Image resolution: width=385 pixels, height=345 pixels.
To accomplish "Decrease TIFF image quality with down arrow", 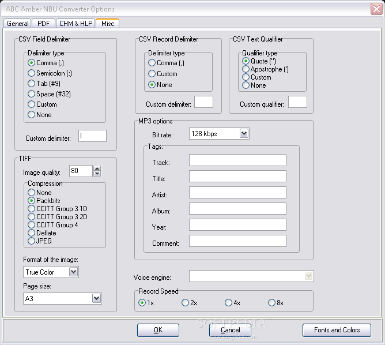I will [x=97, y=174].
